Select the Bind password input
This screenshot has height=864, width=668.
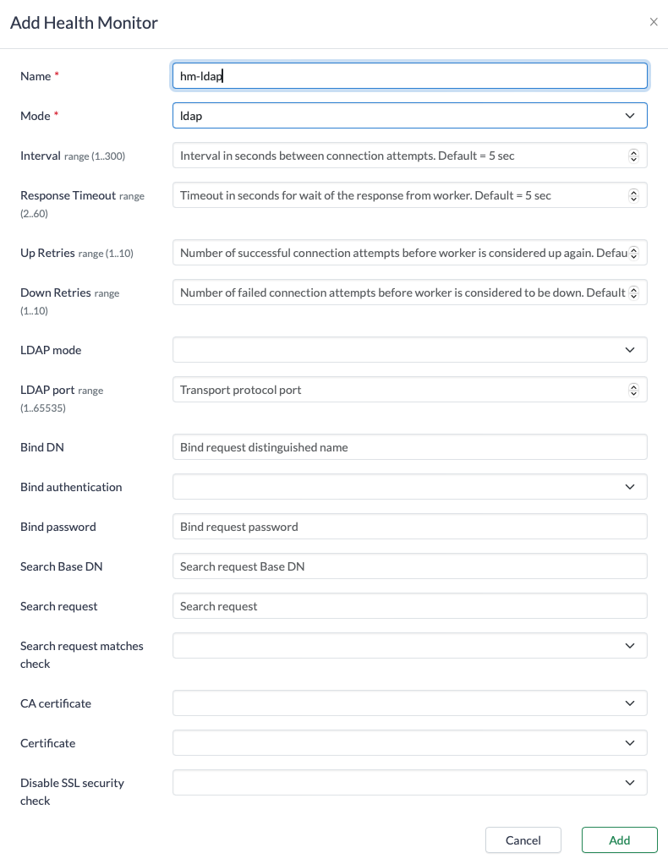(x=409, y=527)
